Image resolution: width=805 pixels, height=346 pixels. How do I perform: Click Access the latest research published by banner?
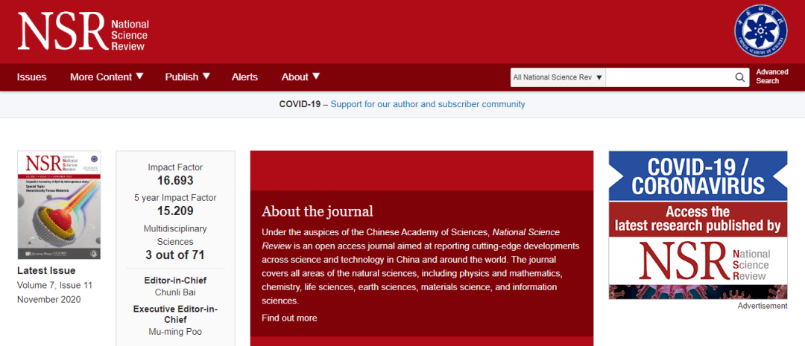click(698, 219)
